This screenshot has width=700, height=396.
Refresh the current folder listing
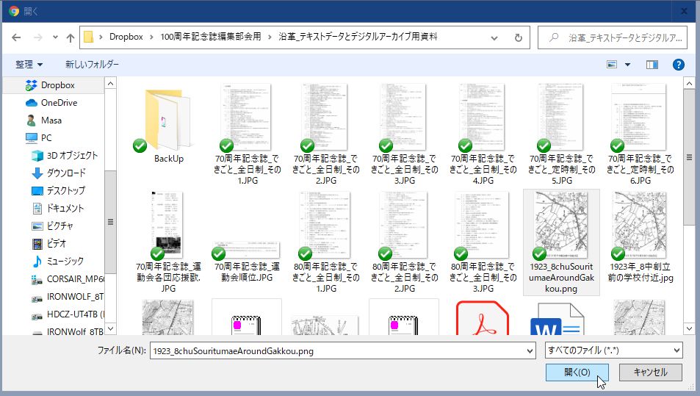[518, 37]
